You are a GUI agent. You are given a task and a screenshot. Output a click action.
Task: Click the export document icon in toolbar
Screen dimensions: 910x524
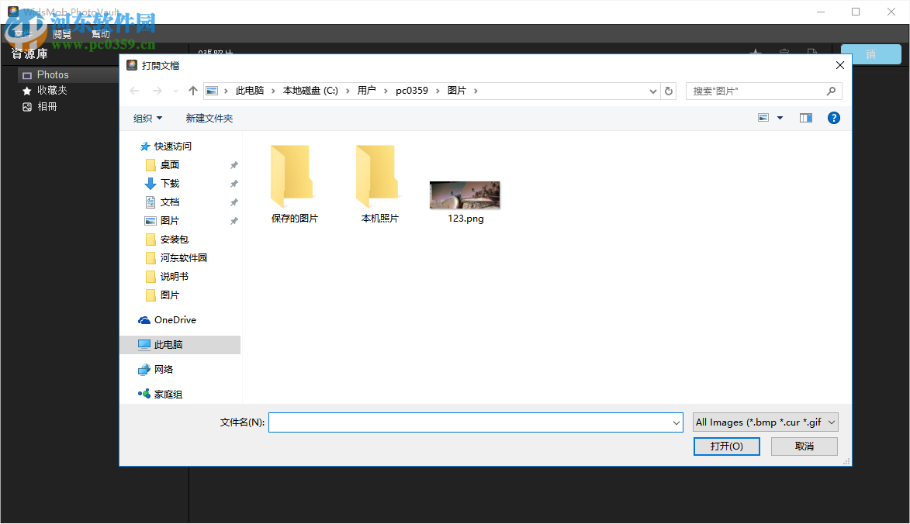point(812,53)
